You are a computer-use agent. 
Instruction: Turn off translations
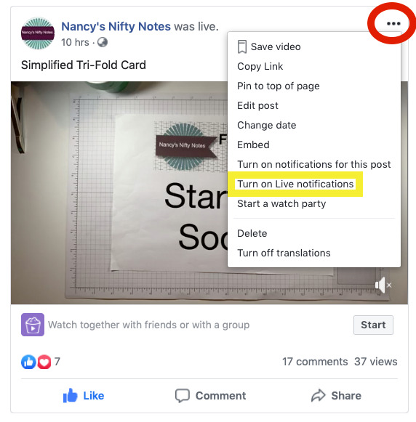(x=284, y=253)
